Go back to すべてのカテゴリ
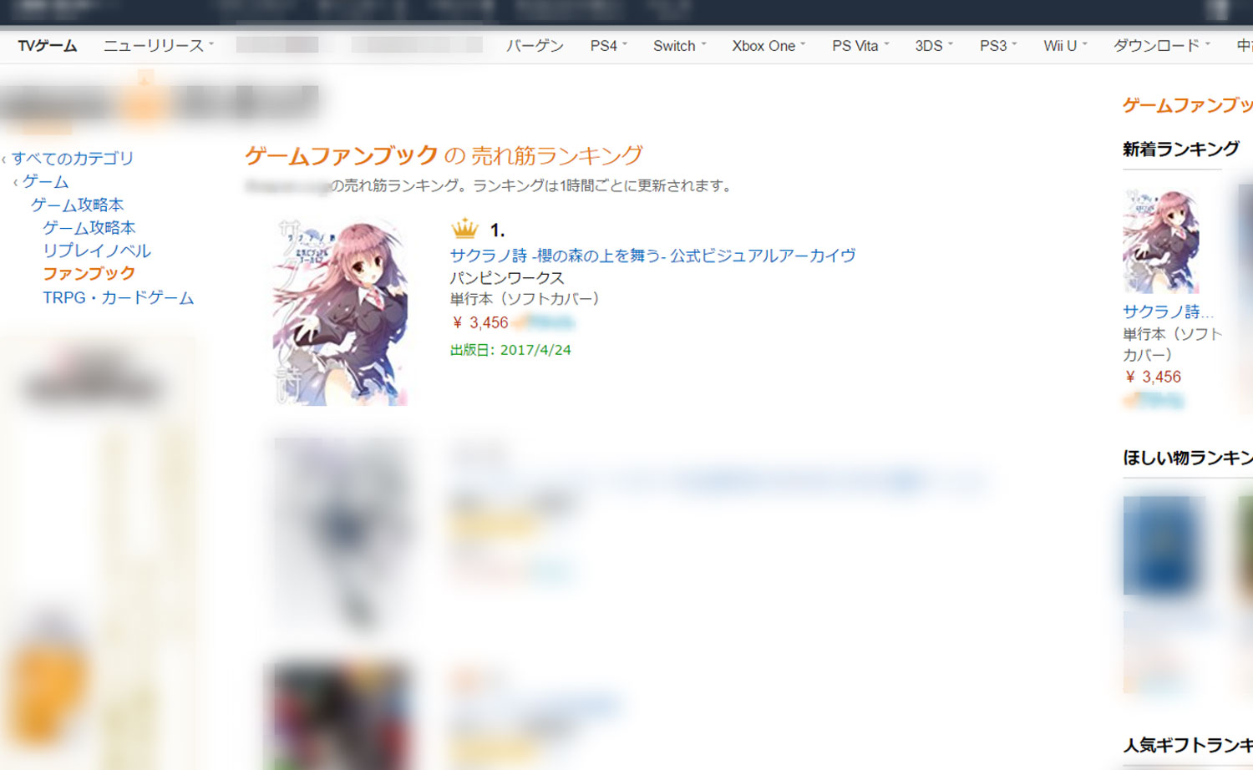1253x770 pixels. click(73, 158)
